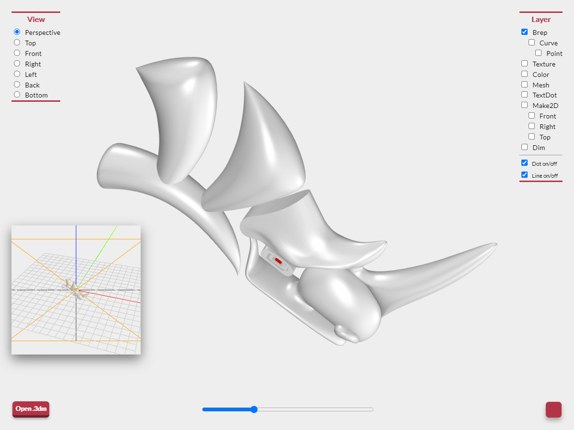The image size is (574, 430).
Task: Switch to Left view
Action: (x=17, y=74)
